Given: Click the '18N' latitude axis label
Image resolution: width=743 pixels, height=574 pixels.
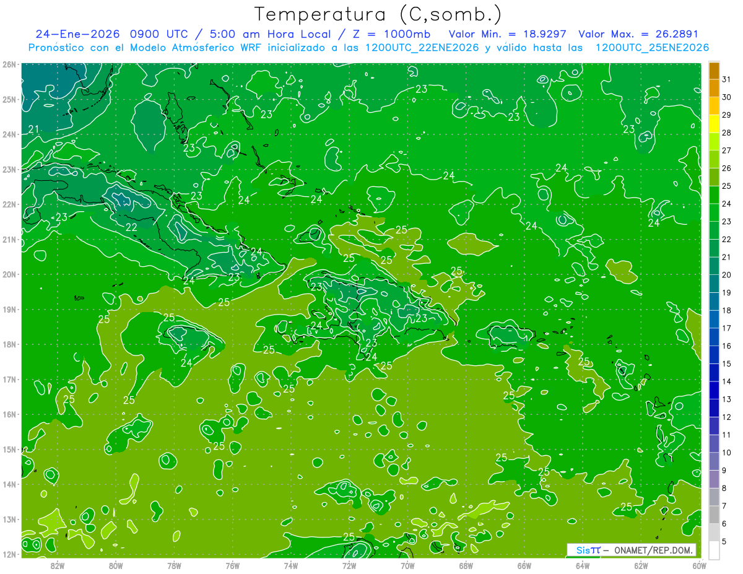Looking at the screenshot, I should (9, 344).
